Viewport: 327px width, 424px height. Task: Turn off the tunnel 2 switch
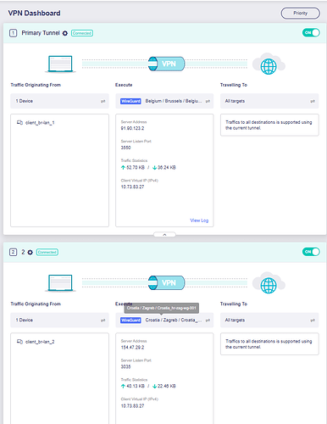[311, 252]
